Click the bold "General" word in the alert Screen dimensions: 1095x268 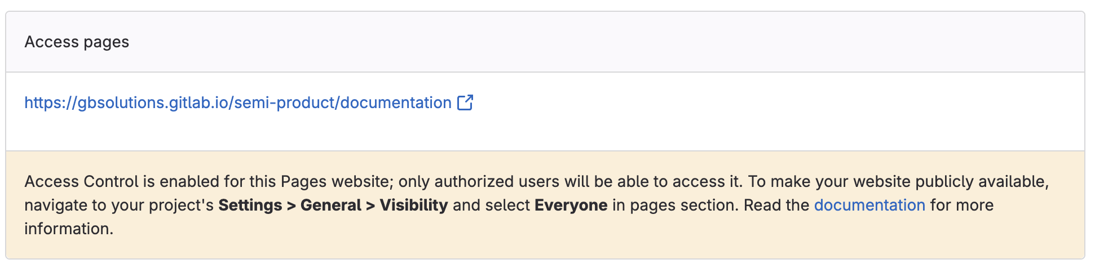click(330, 205)
